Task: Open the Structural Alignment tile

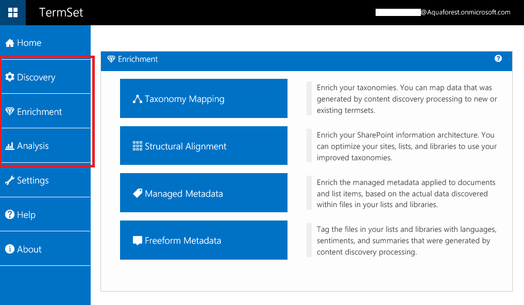Action: [x=204, y=146]
